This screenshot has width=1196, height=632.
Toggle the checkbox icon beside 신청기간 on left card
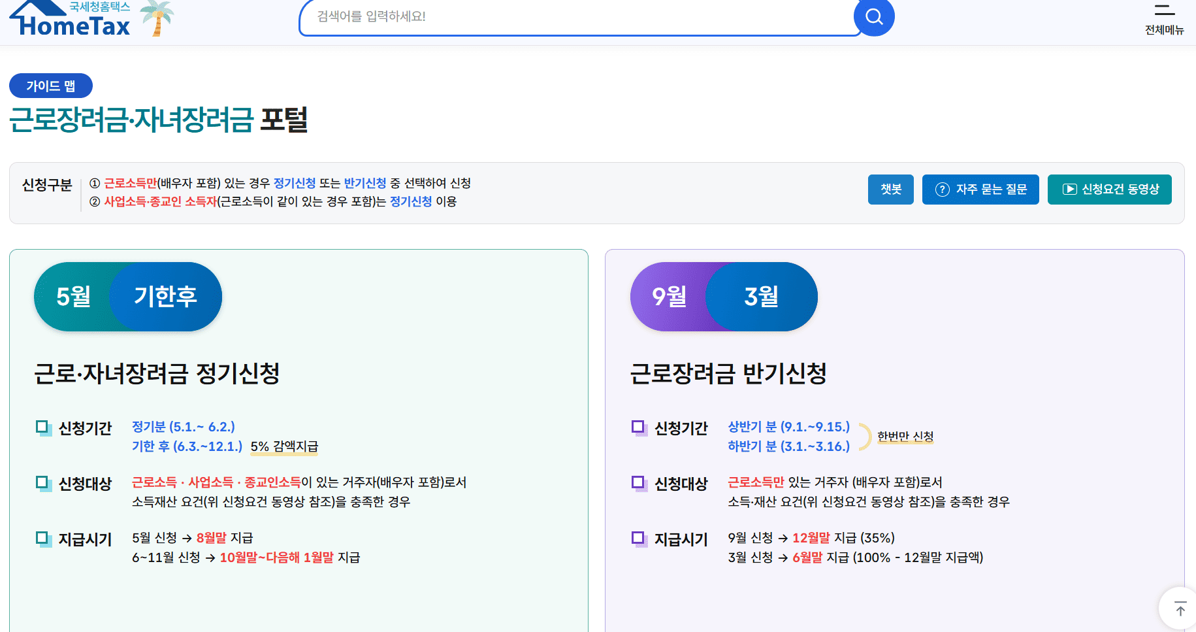click(42, 428)
